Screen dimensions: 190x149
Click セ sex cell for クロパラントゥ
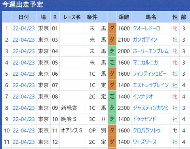[175, 131]
